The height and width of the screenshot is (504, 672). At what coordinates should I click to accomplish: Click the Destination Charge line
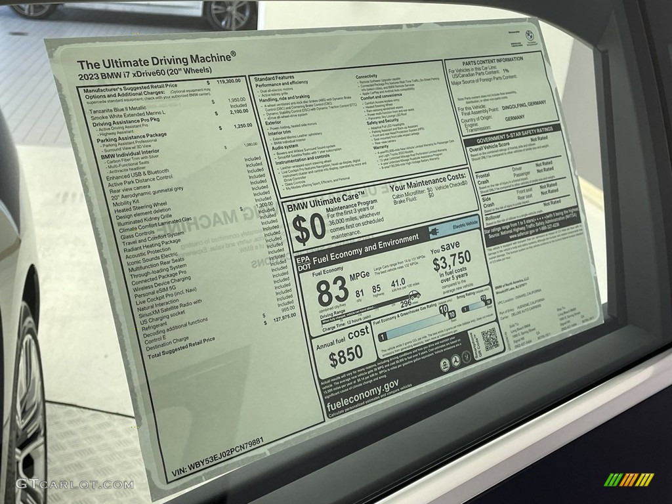(167, 343)
